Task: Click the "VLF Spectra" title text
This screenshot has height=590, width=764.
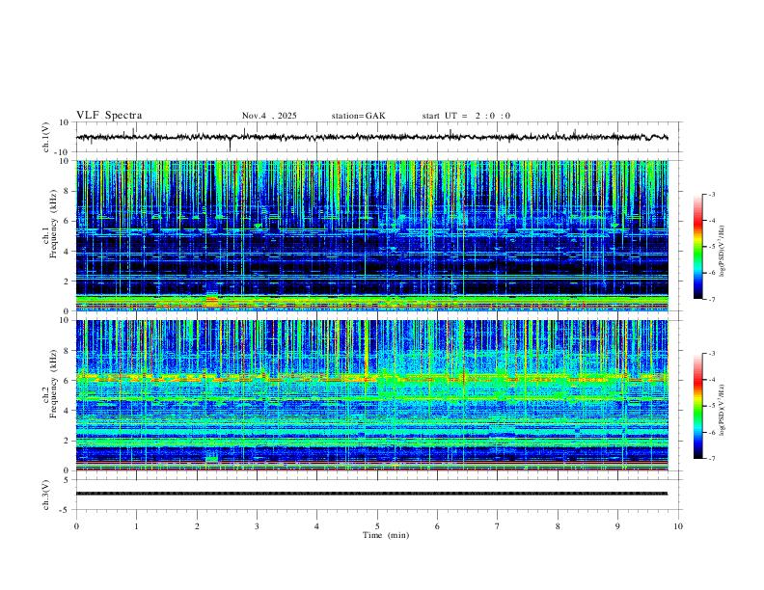Action: pos(109,116)
